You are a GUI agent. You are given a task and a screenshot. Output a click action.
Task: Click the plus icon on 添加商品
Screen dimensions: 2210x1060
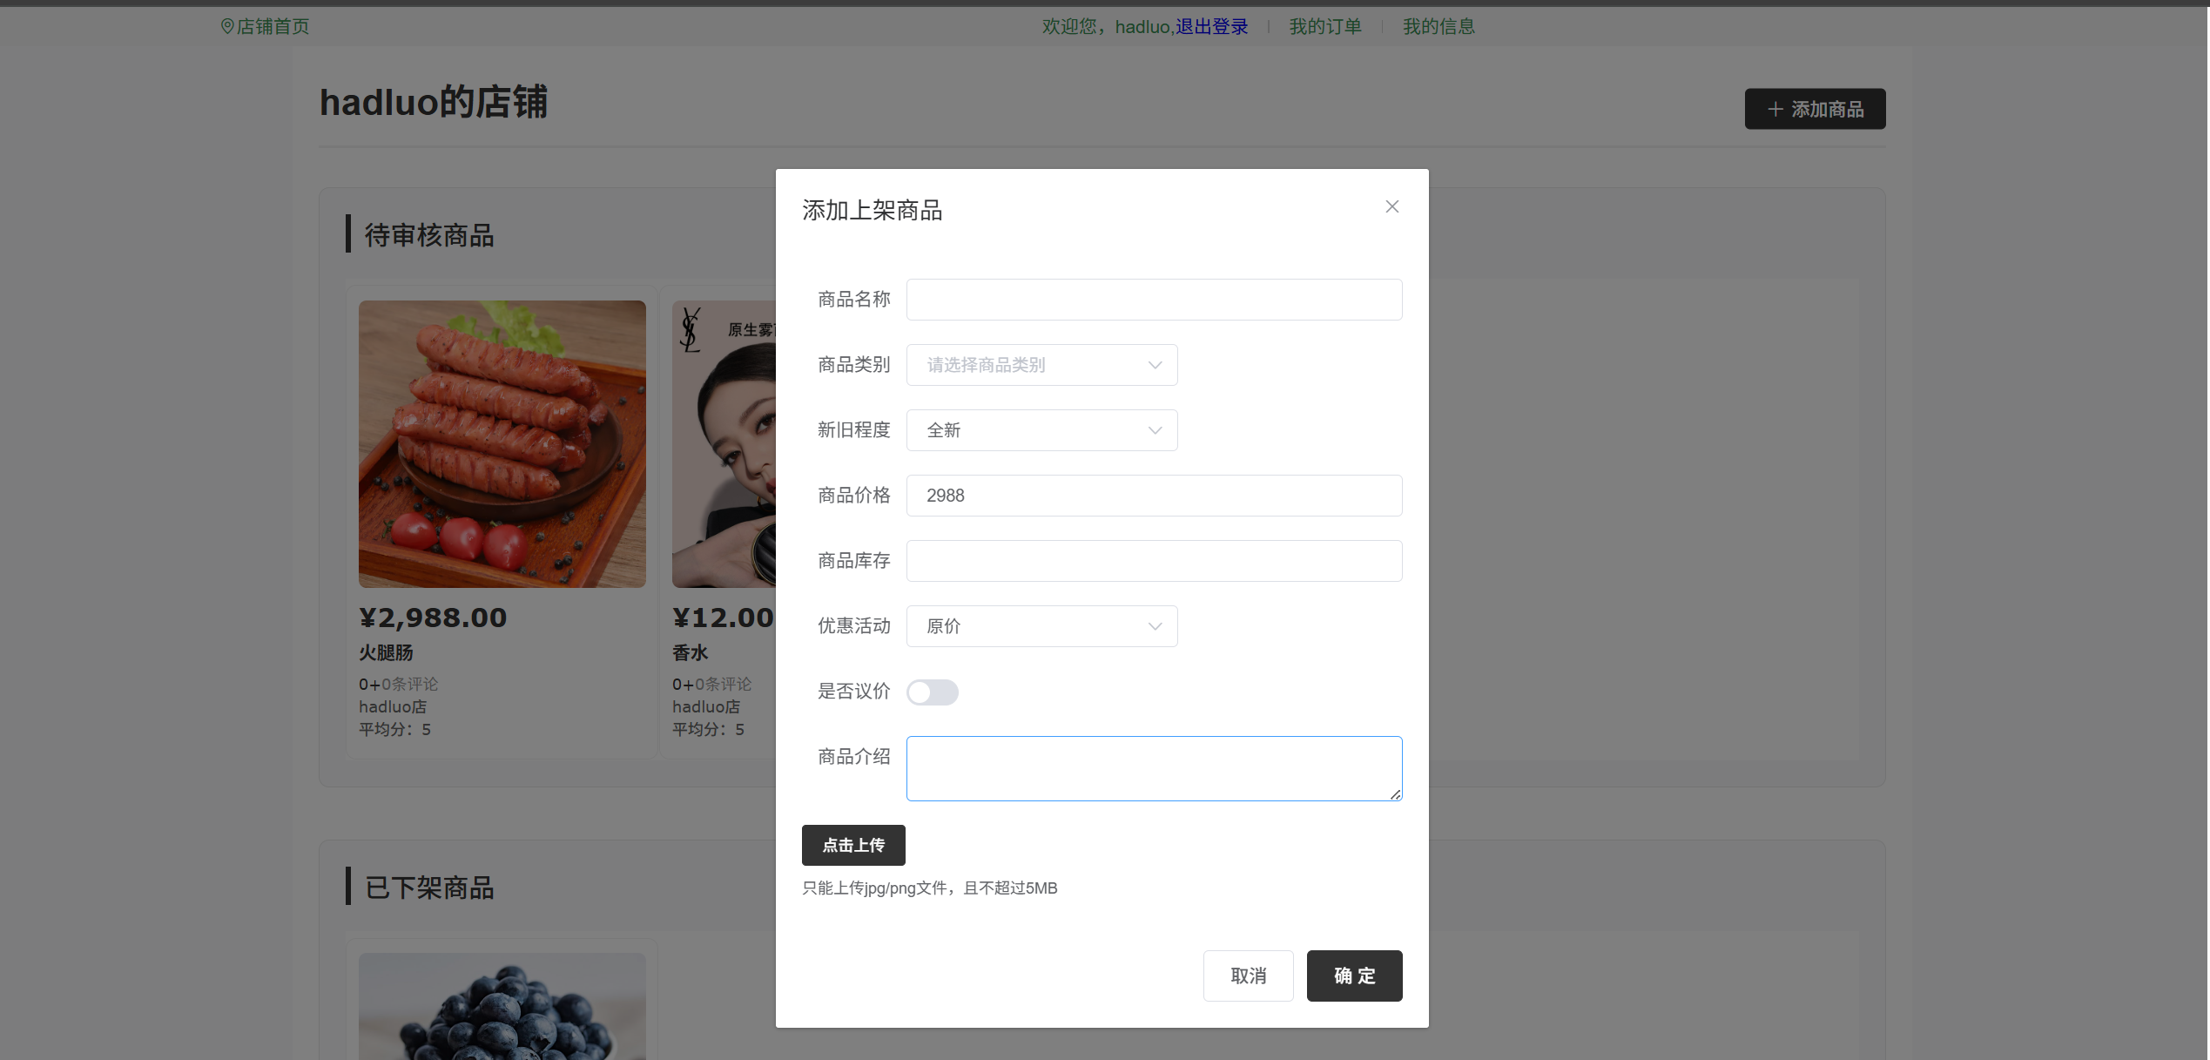coord(1775,110)
